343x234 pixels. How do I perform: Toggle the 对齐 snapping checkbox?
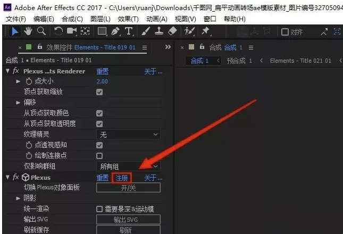pos(285,32)
